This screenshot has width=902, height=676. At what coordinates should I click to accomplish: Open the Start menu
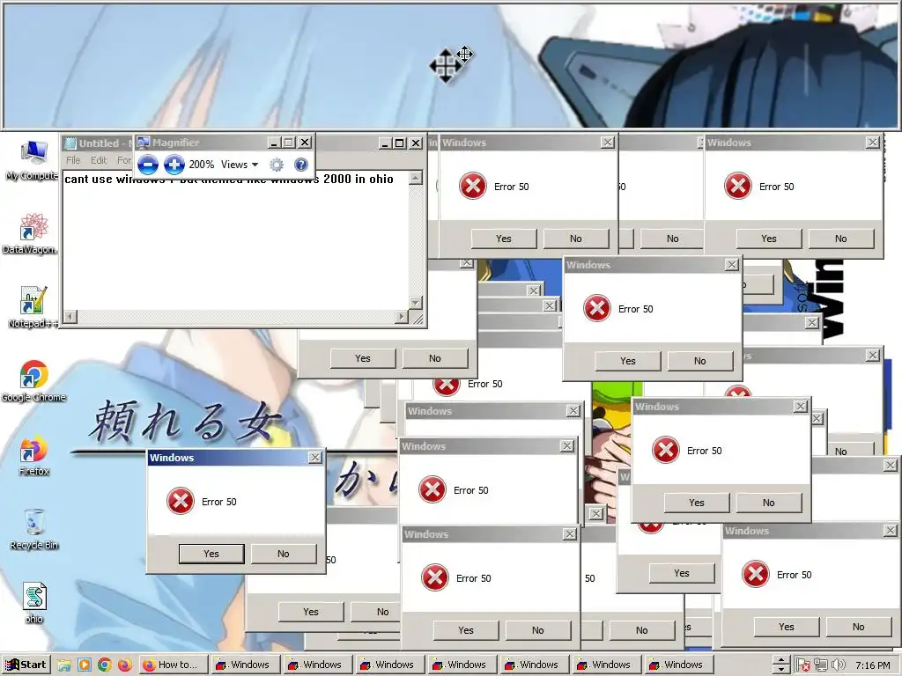click(26, 665)
